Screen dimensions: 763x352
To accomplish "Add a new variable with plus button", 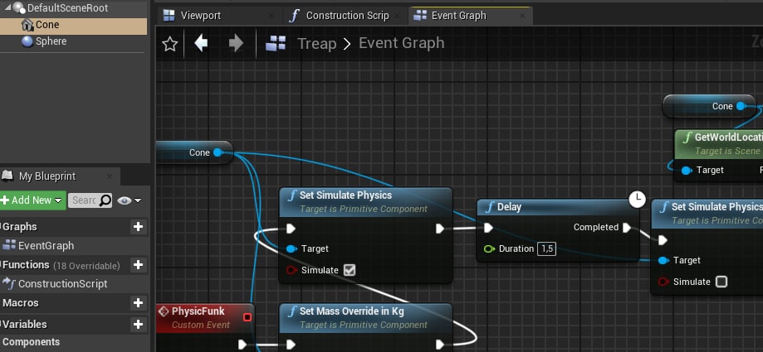I will coord(138,325).
